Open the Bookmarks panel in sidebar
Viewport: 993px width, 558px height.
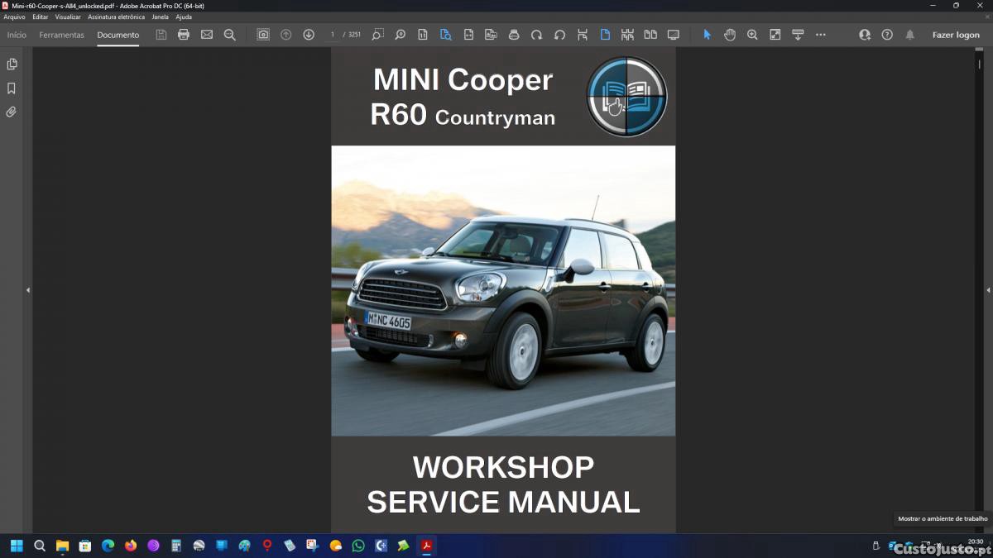[12, 88]
